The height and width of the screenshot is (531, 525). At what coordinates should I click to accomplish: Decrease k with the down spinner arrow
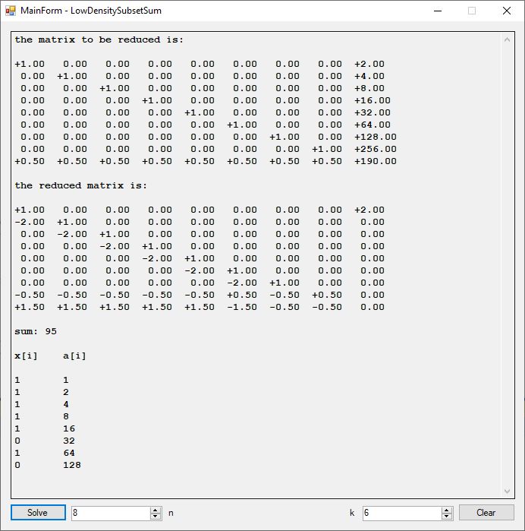point(447,517)
